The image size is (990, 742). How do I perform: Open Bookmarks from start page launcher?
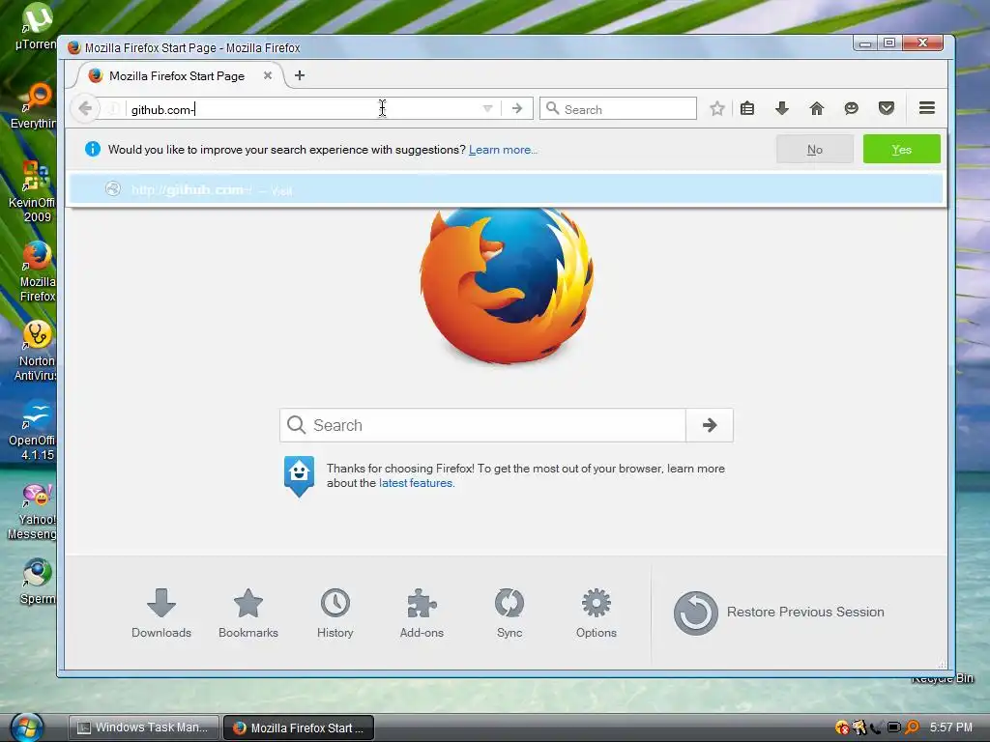tap(248, 614)
